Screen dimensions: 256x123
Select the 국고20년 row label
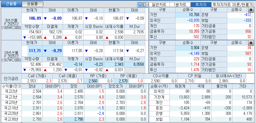pos(11,114)
